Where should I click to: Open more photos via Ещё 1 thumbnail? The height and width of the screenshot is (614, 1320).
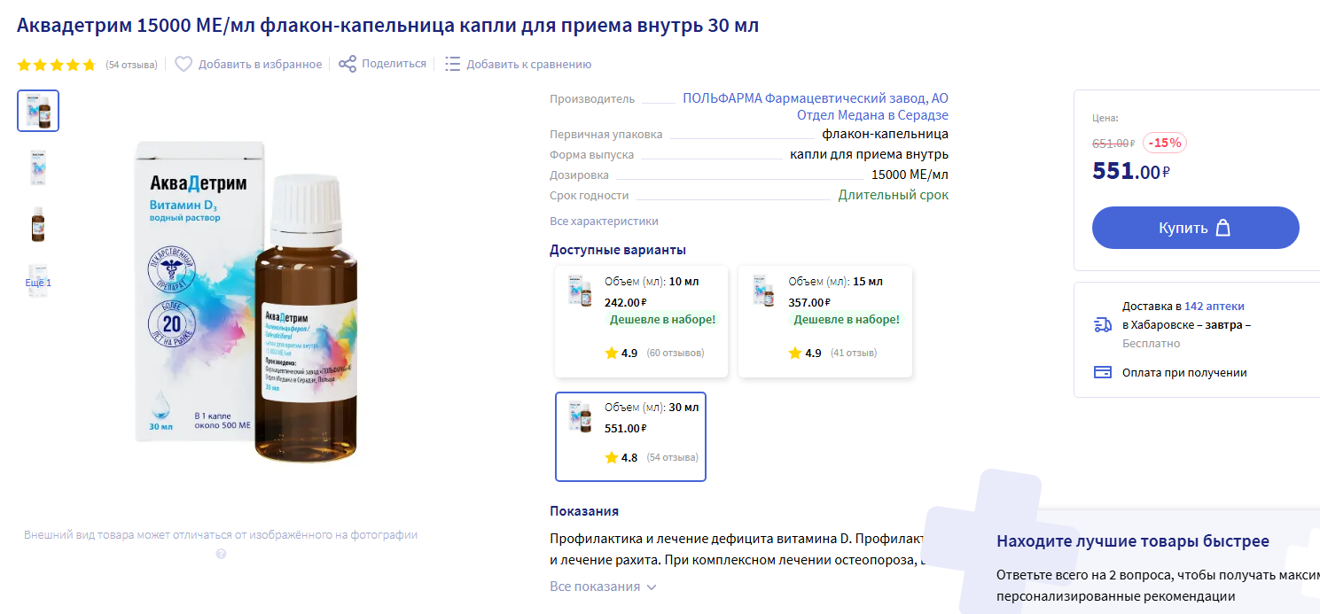coord(38,282)
